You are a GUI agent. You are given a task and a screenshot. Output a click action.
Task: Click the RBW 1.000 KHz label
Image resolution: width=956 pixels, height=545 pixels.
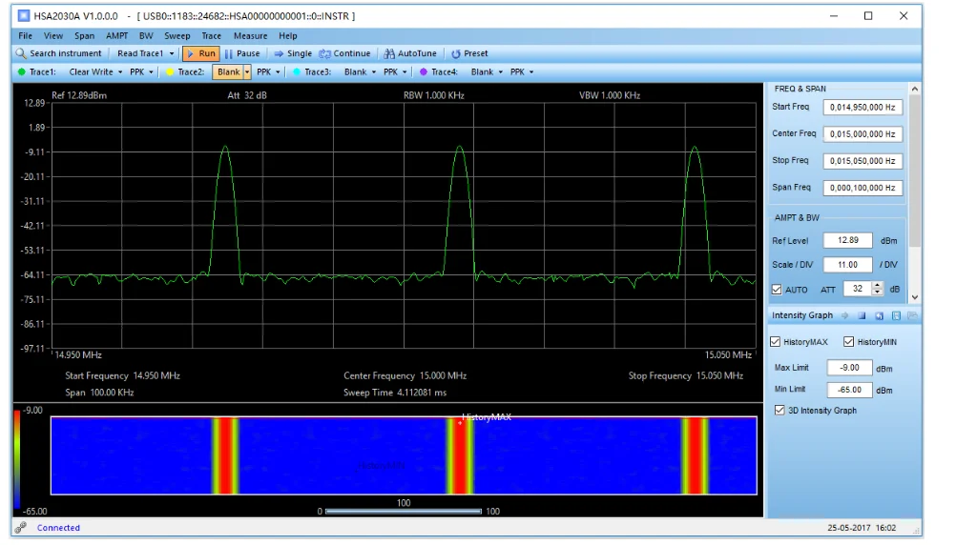point(433,95)
